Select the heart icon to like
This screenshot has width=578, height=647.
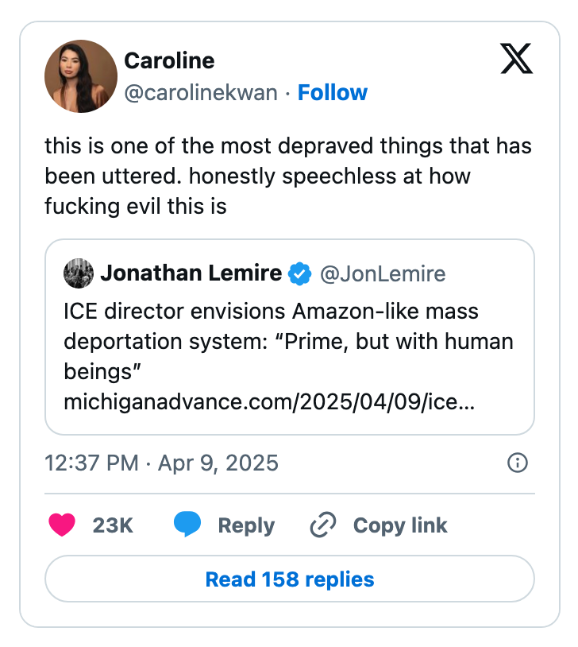pyautogui.click(x=62, y=525)
